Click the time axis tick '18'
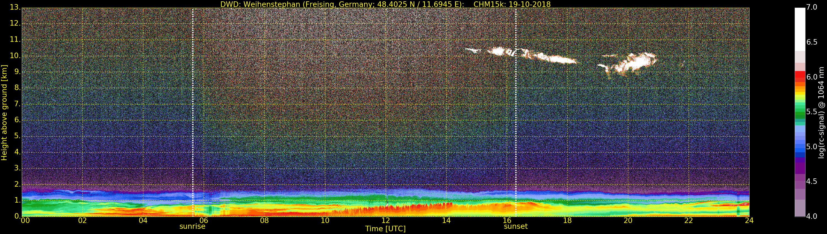The height and width of the screenshot is (234, 827). tap(568, 221)
